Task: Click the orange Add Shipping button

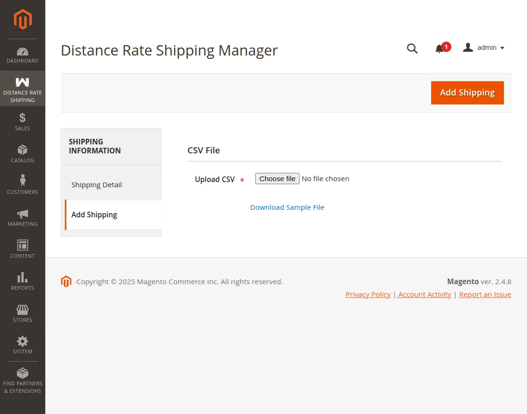Action: pos(467,93)
